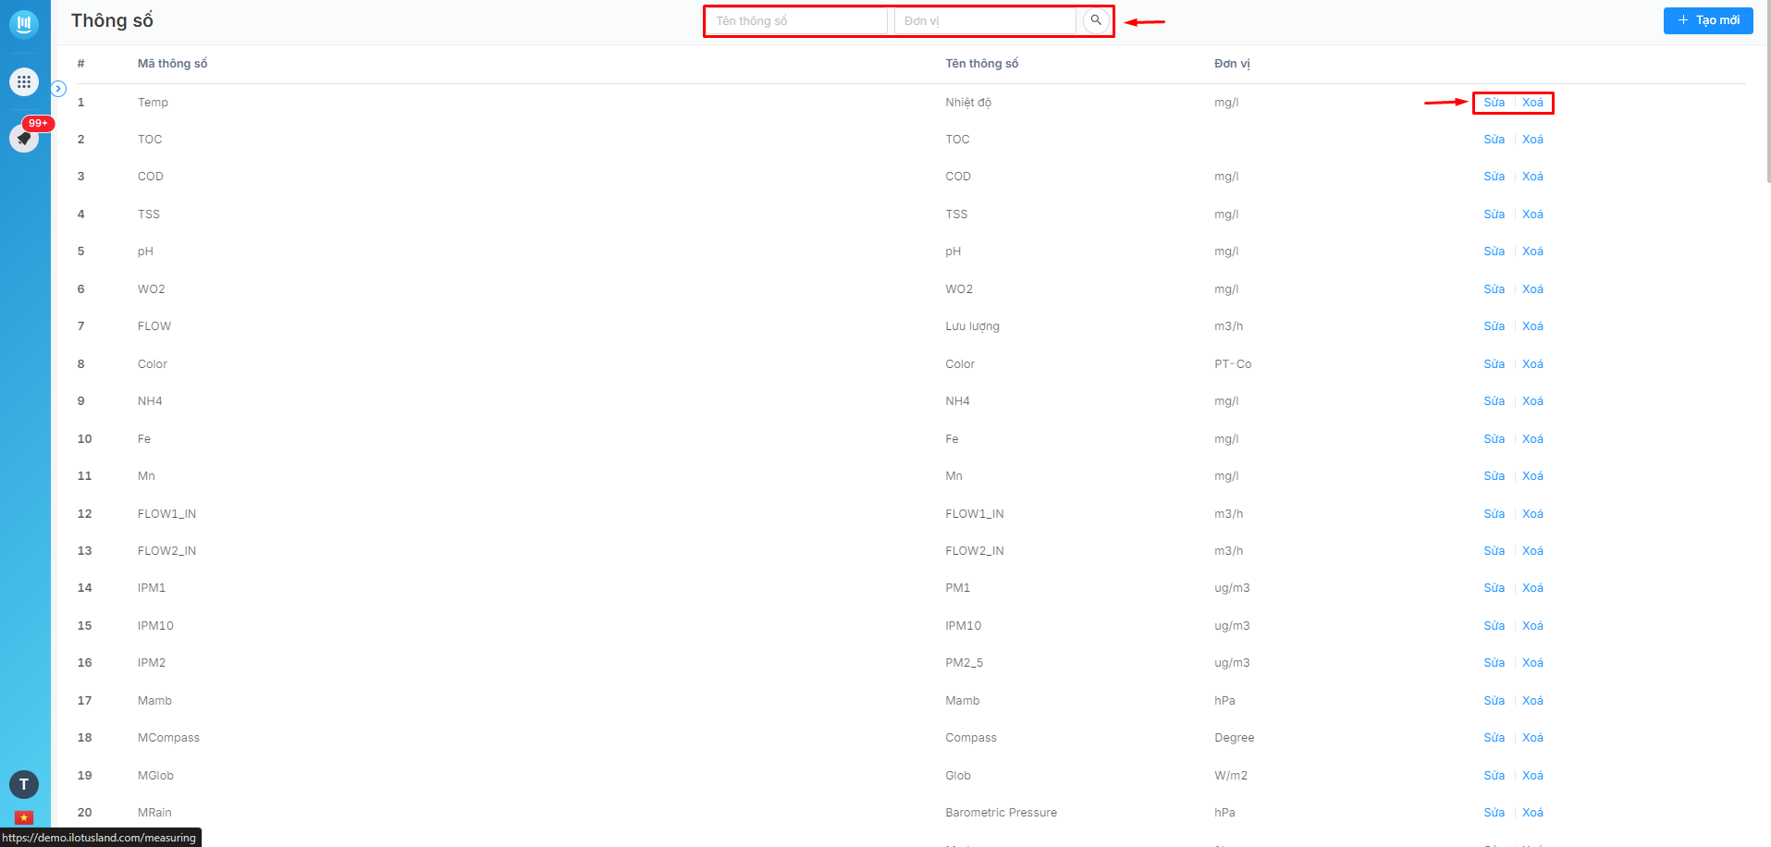
Task: Edit the FLOW row via Sửa
Action: point(1494,326)
